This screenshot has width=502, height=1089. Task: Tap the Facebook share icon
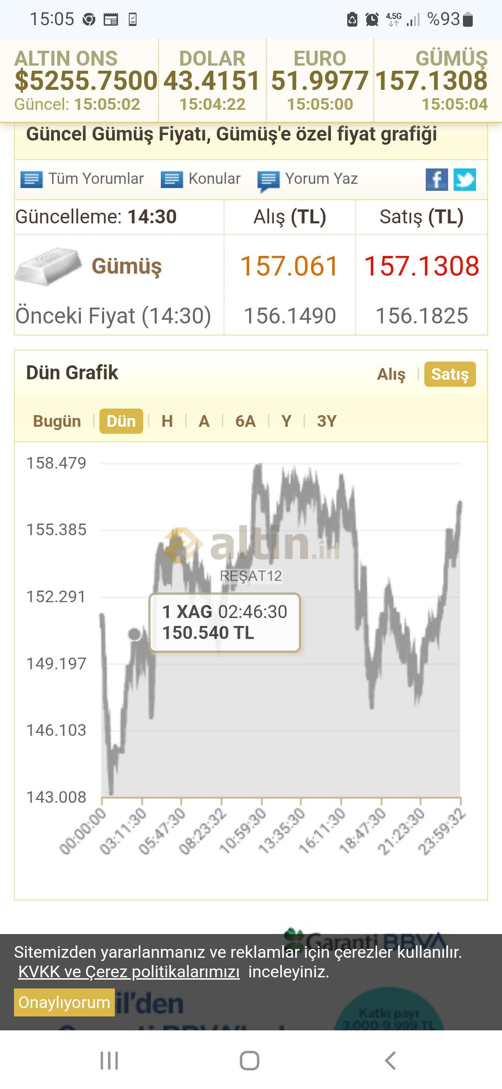pos(436,180)
